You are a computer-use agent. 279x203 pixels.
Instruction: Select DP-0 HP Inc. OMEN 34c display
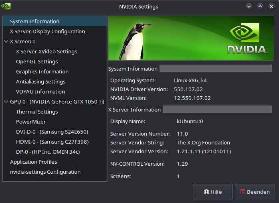pos(55,152)
